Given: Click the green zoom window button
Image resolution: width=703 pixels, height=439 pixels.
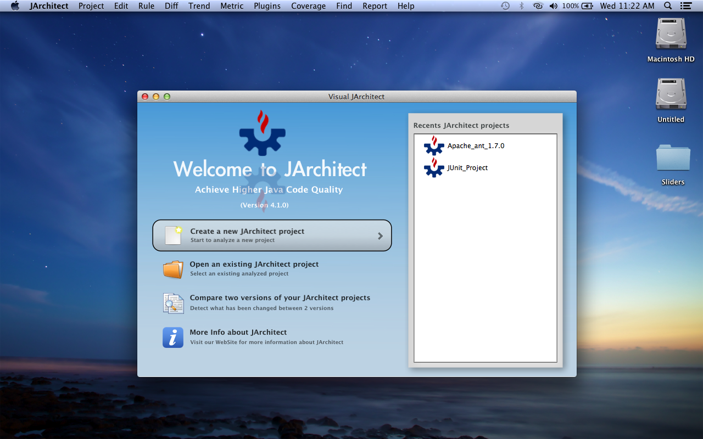Looking at the screenshot, I should tap(167, 97).
